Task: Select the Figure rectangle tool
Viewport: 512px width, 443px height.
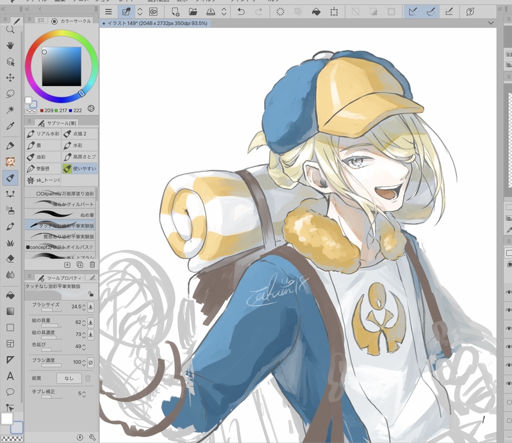Action: click(10, 328)
